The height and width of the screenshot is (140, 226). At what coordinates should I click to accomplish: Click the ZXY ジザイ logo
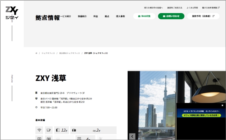click(x=12, y=13)
